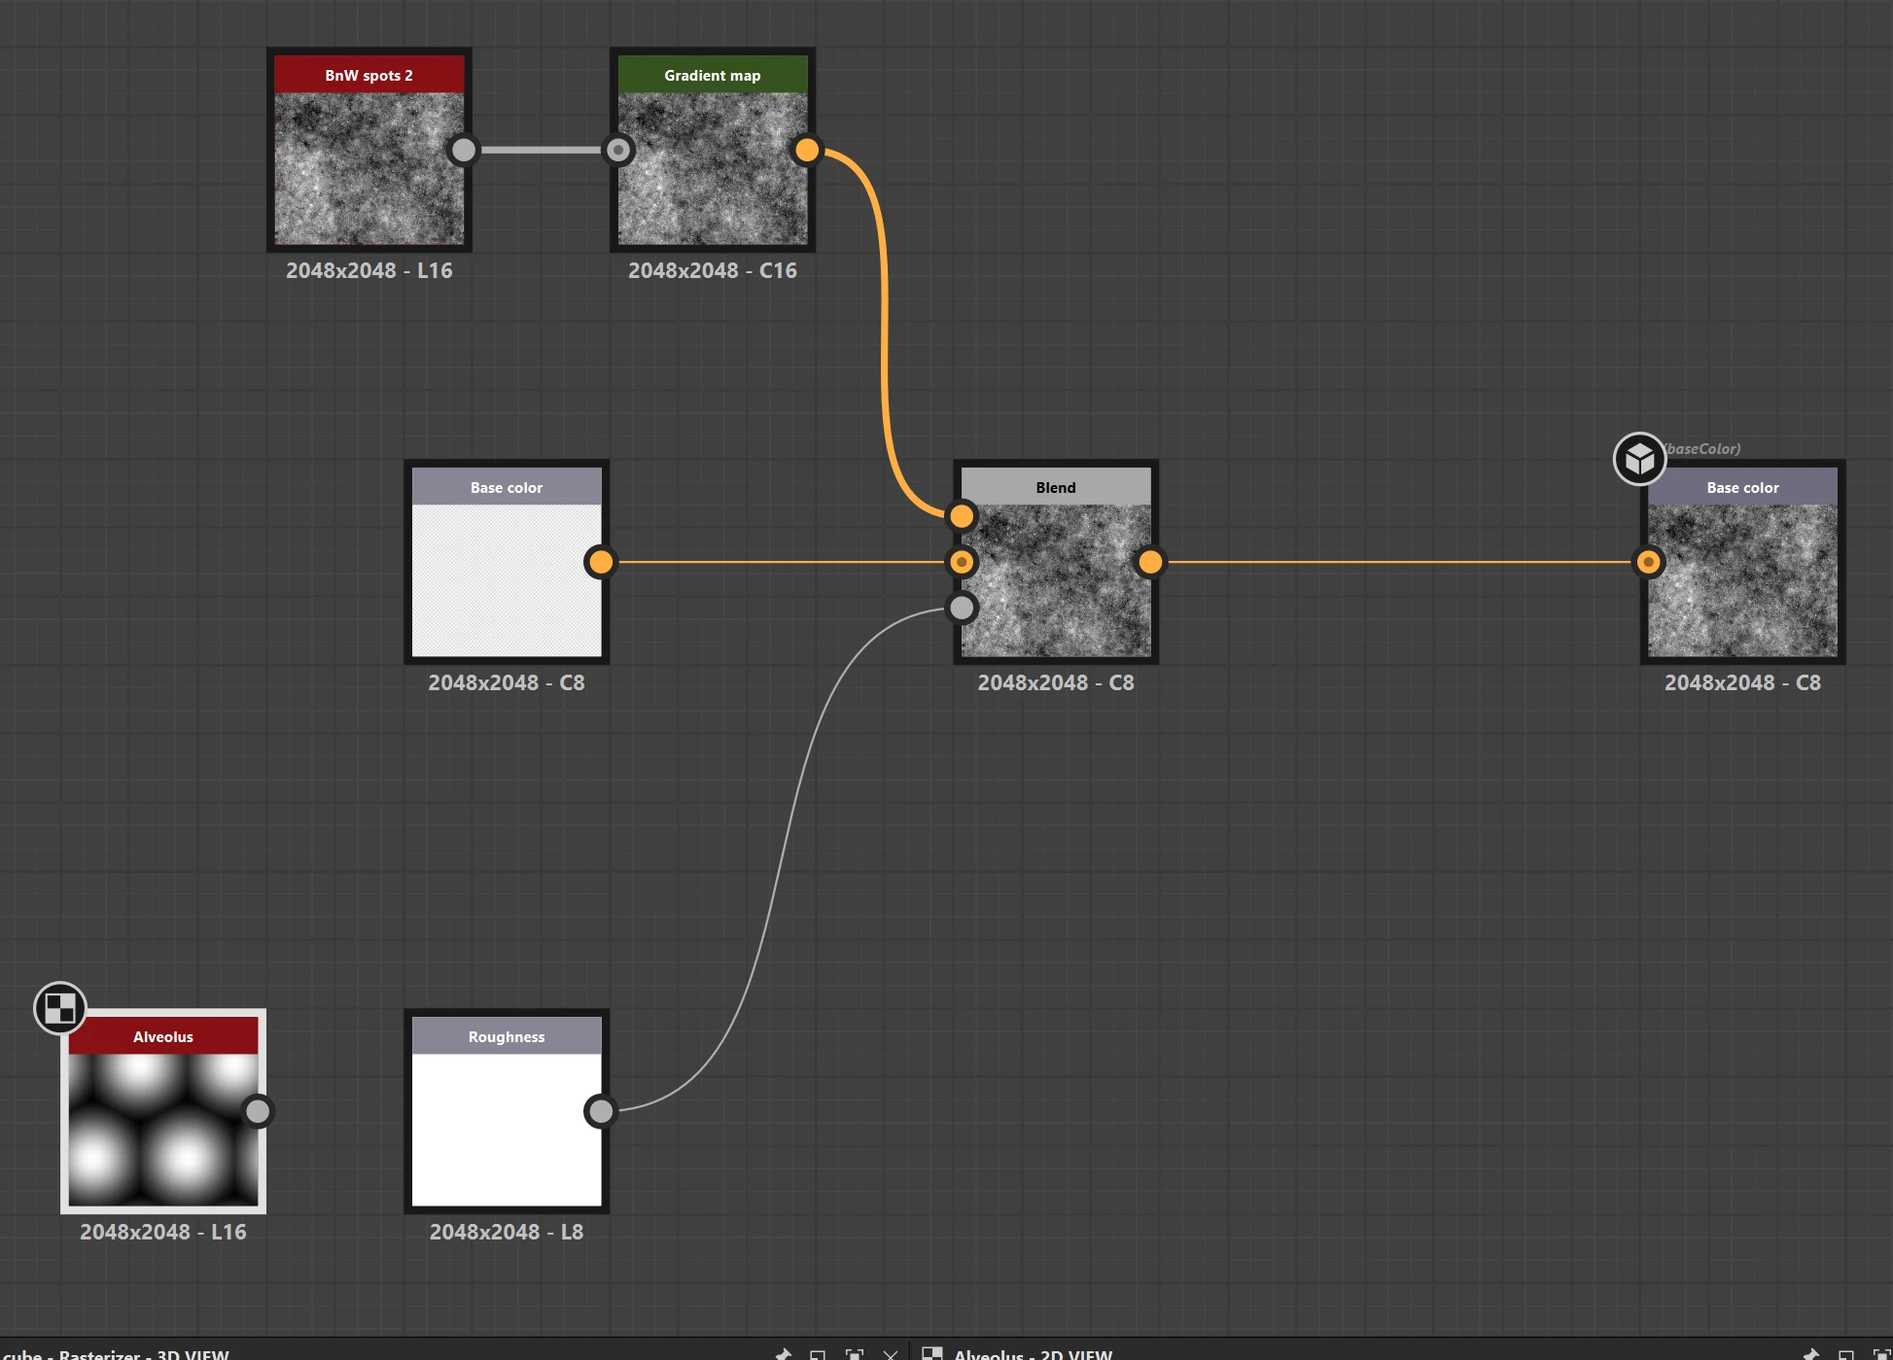The image size is (1893, 1360).
Task: Click the Alveolus node output connector
Action: [258, 1110]
